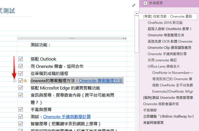Open the 寄信到自己的 Onenote 筆 subpage
The width and height of the screenshot is (199, 131).
click(x=172, y=79)
